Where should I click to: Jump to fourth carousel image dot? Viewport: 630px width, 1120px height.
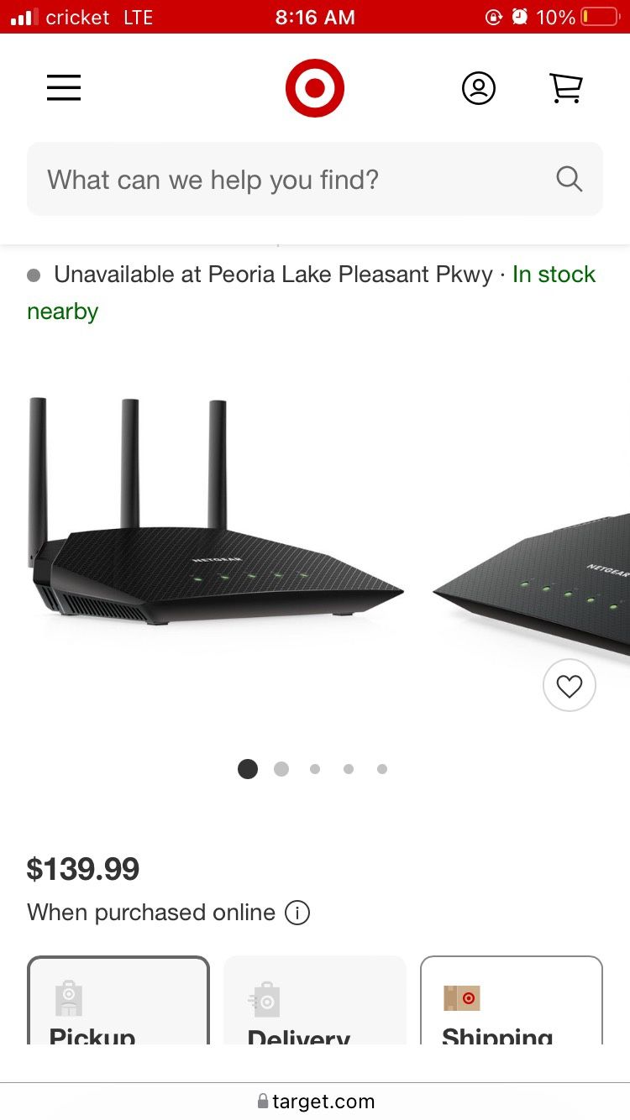349,769
